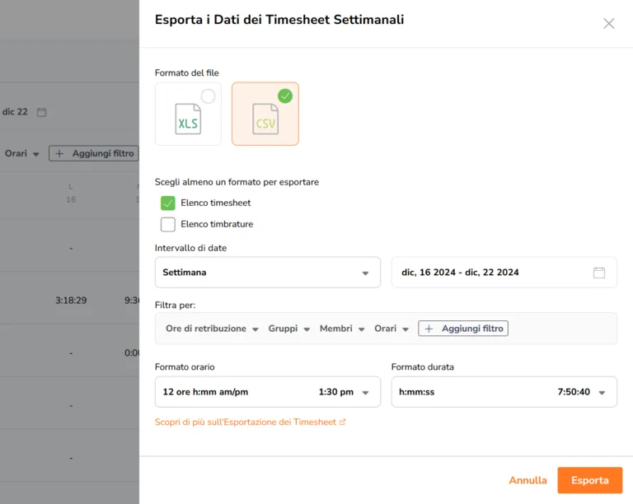
Task: Expand the Orari filter in background page
Action: 21,154
